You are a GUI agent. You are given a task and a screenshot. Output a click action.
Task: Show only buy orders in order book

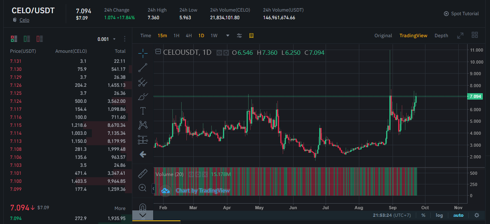27,39
